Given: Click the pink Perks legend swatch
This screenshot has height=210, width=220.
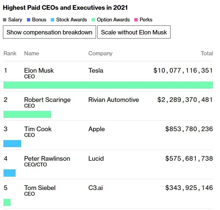Looking at the screenshot, I should click(x=136, y=20).
